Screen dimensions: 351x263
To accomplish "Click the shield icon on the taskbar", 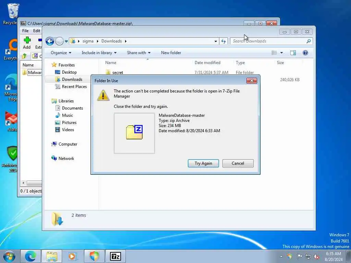I will (94, 256).
